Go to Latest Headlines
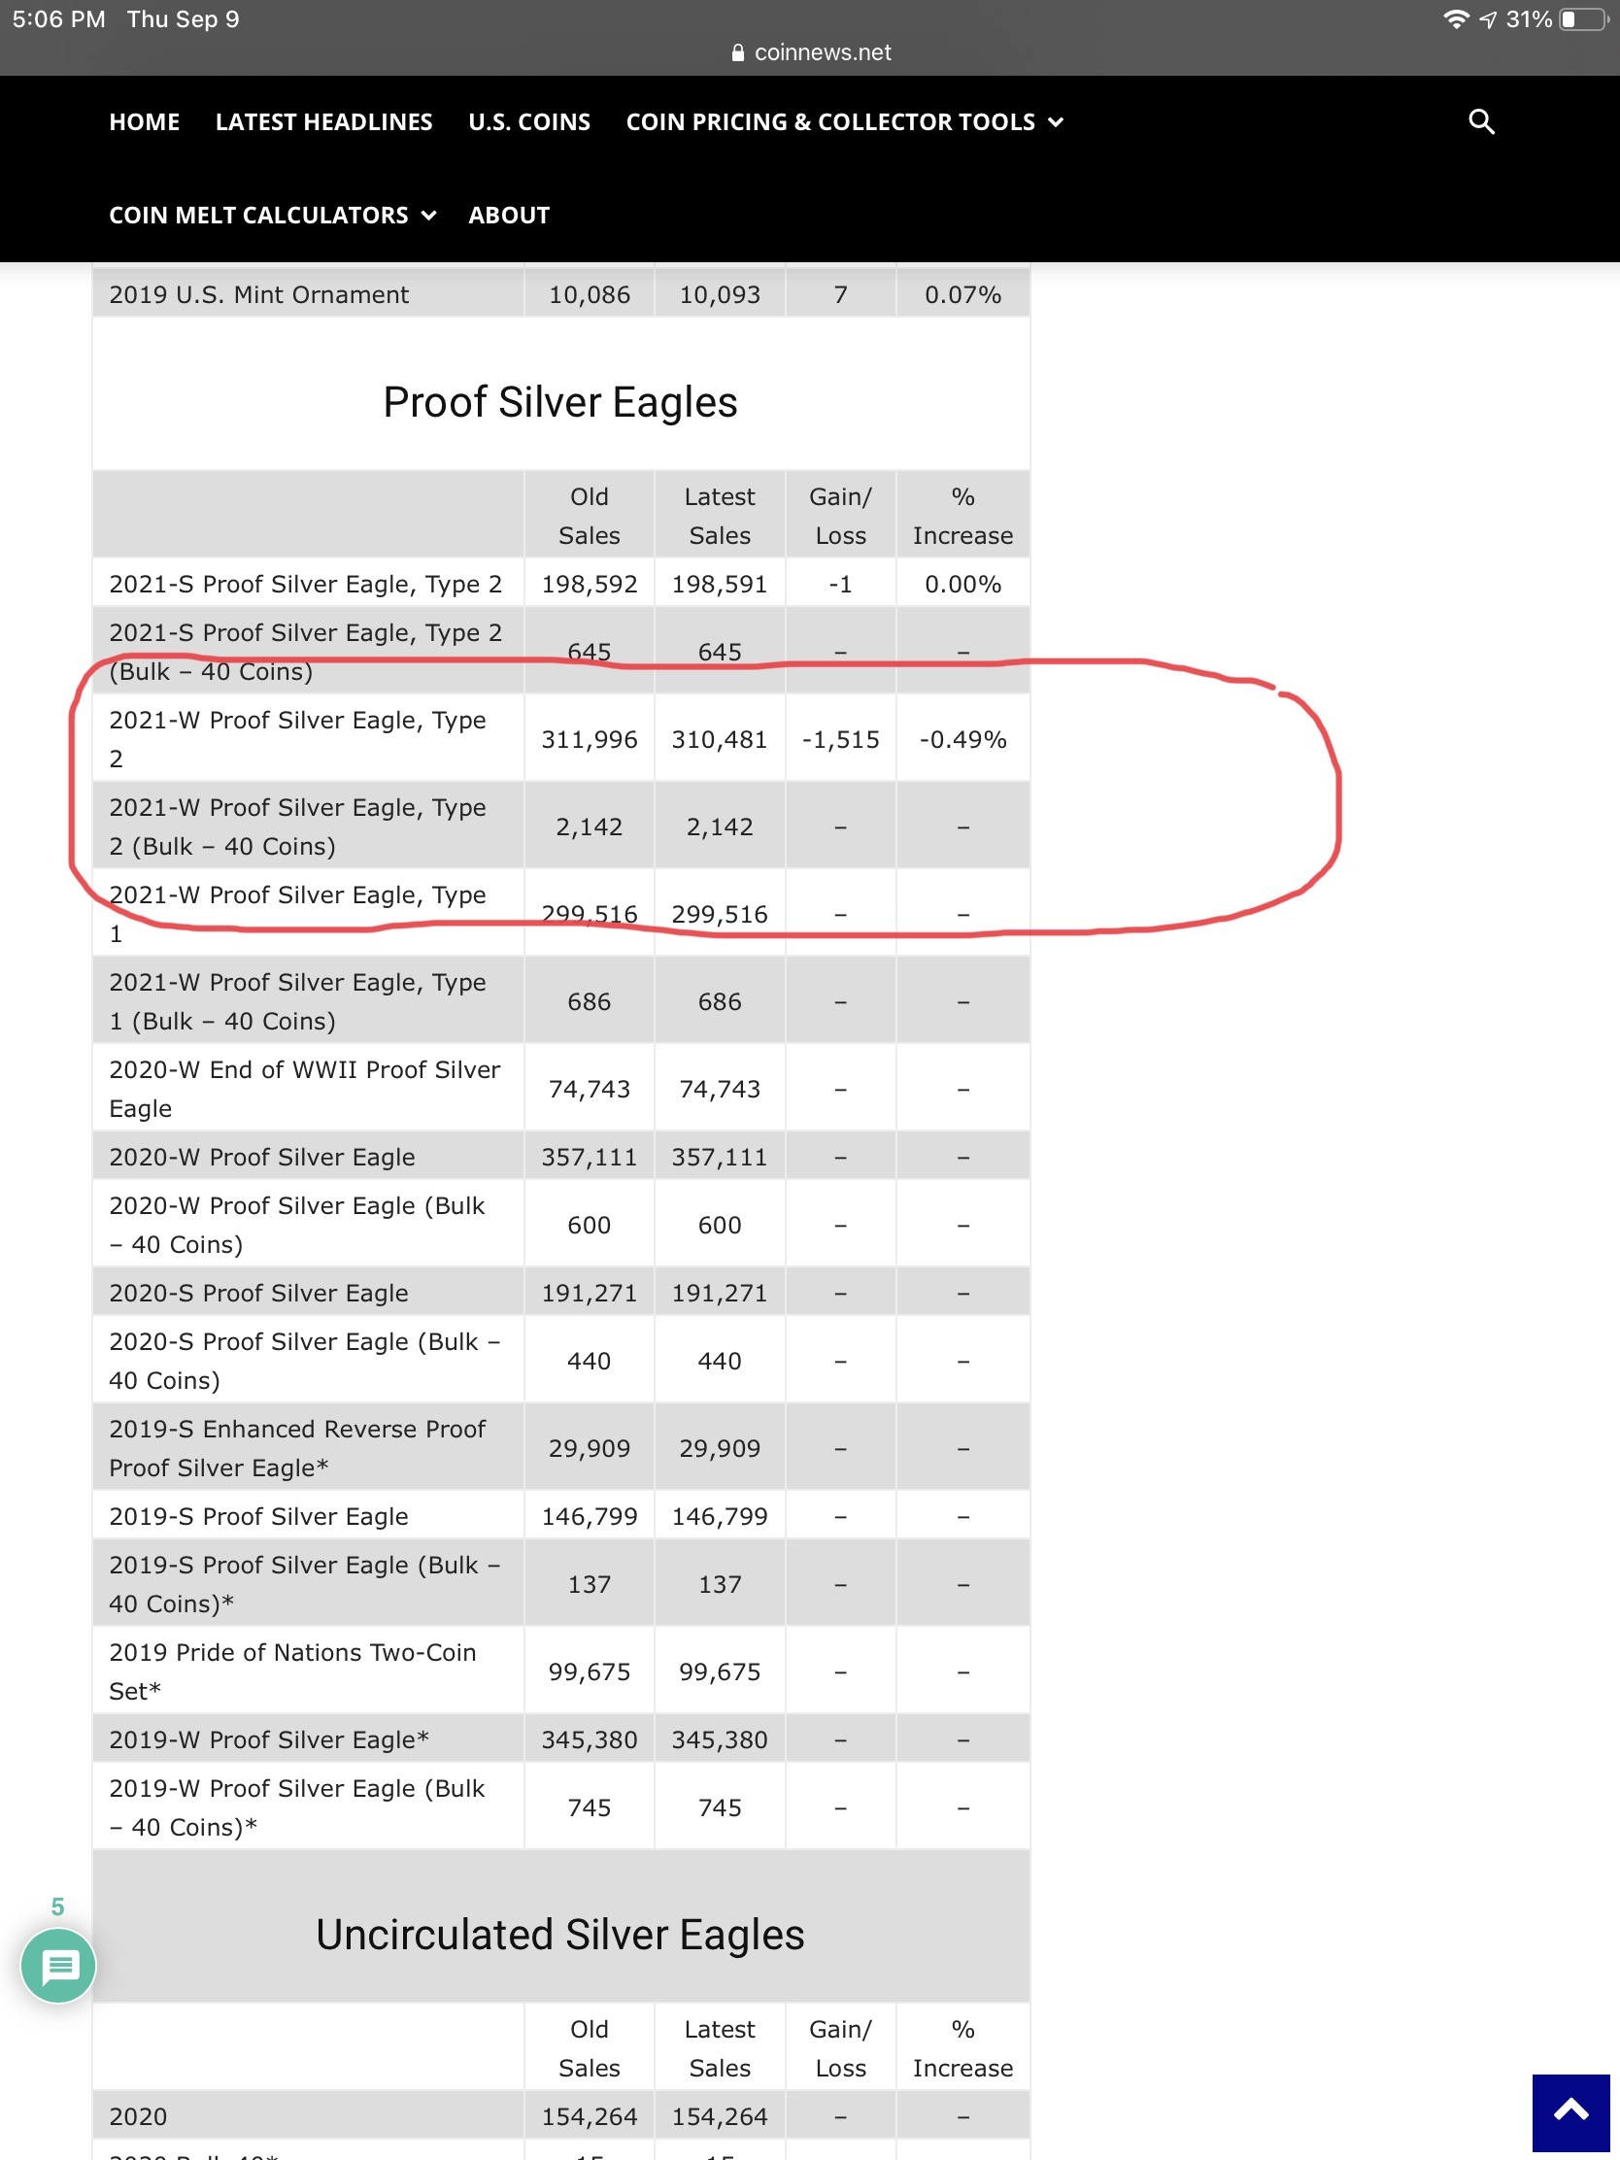 click(x=323, y=122)
